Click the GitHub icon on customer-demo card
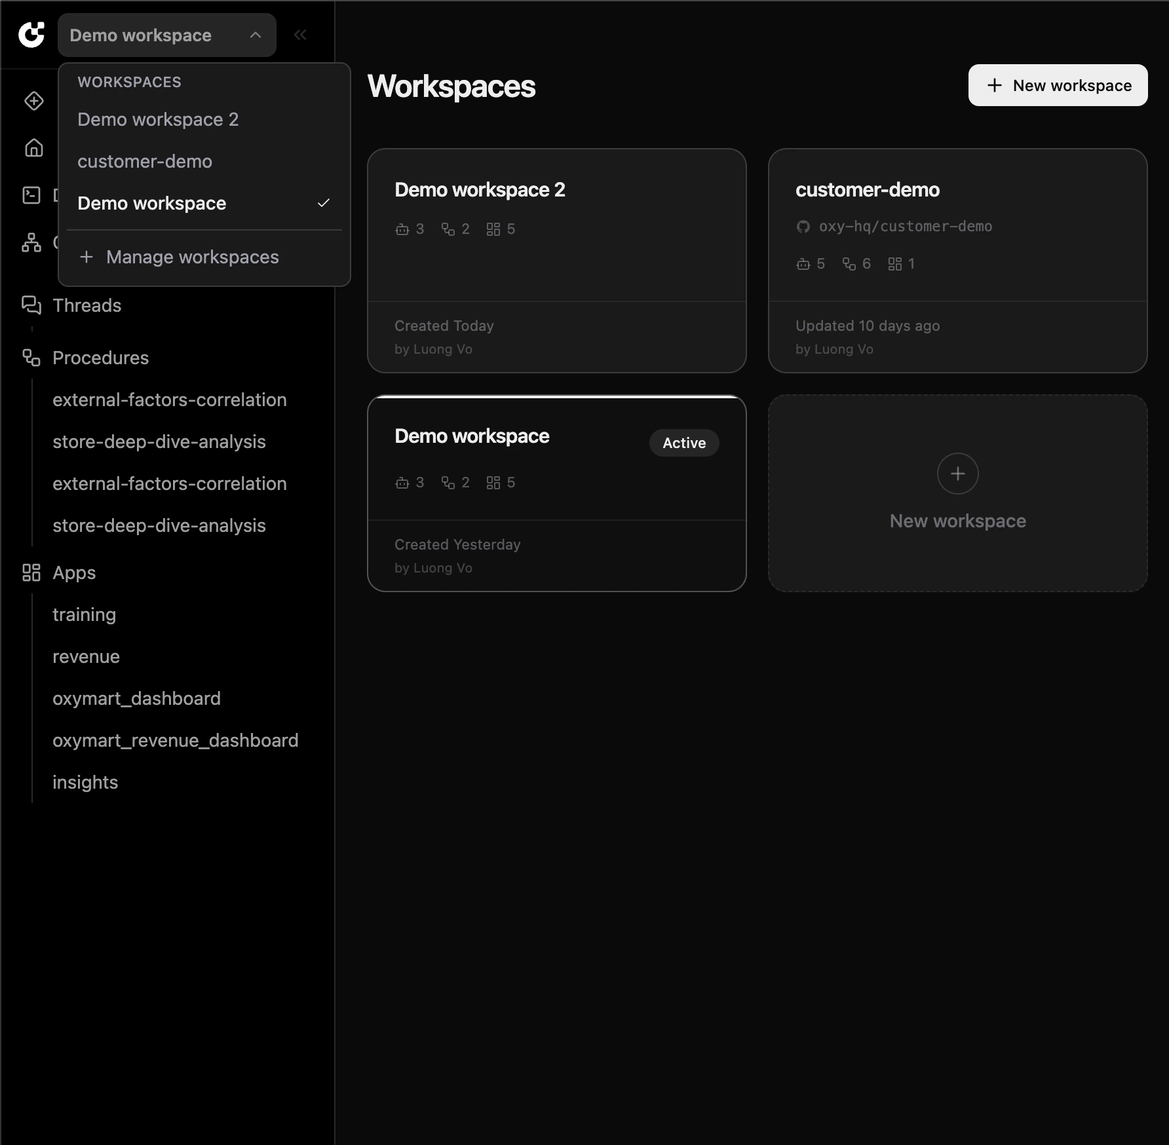The width and height of the screenshot is (1169, 1145). click(x=803, y=226)
